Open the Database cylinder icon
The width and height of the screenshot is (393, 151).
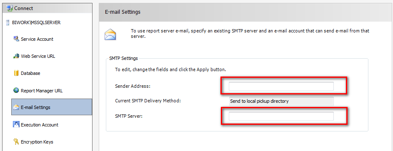[16, 73]
